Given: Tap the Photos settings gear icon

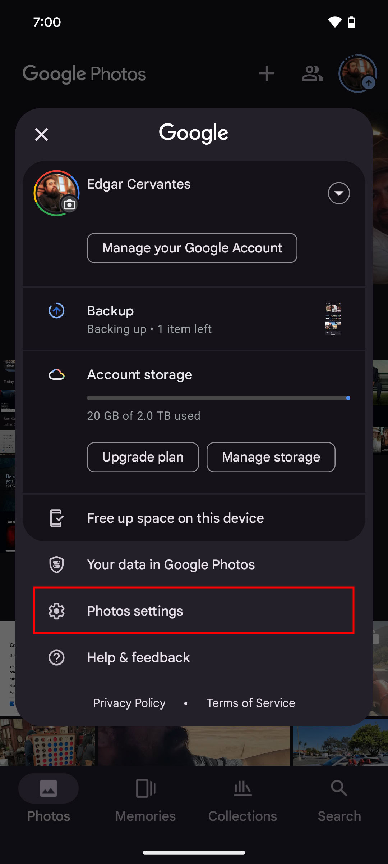Looking at the screenshot, I should point(56,611).
